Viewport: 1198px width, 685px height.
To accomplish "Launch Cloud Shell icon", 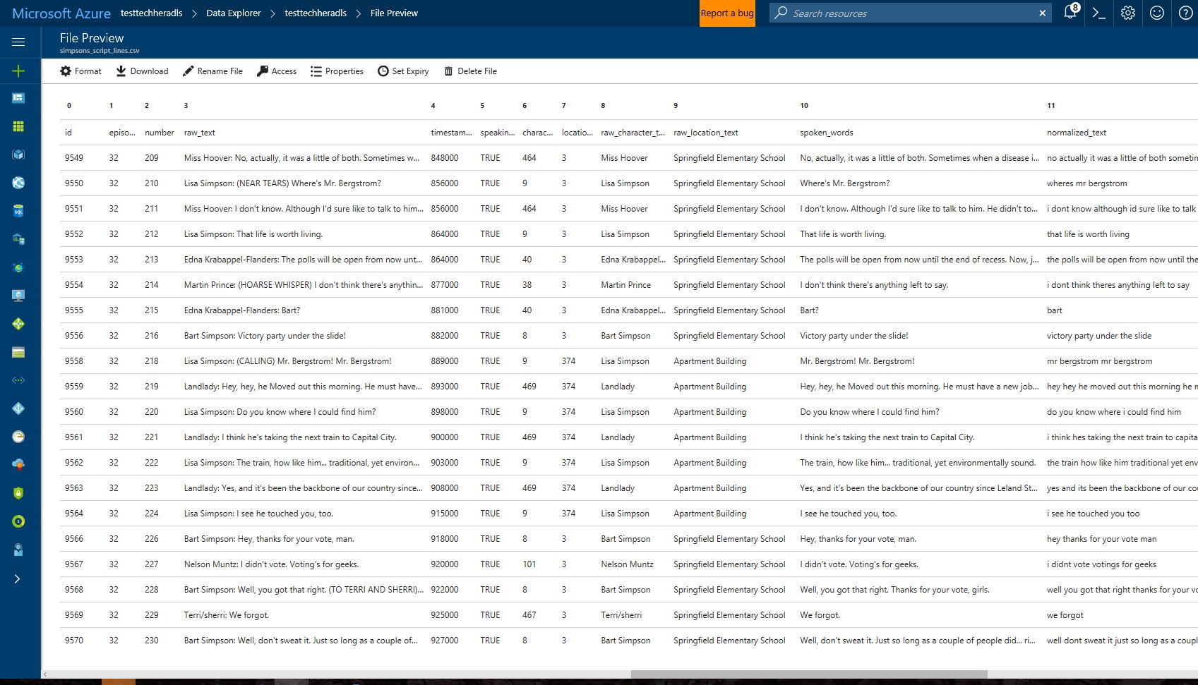I will point(1099,13).
